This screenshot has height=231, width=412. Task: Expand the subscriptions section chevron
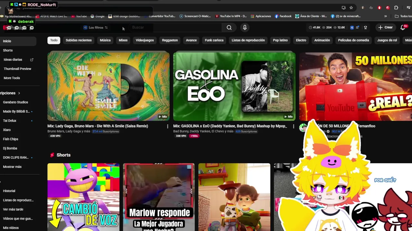pyautogui.click(x=19, y=93)
